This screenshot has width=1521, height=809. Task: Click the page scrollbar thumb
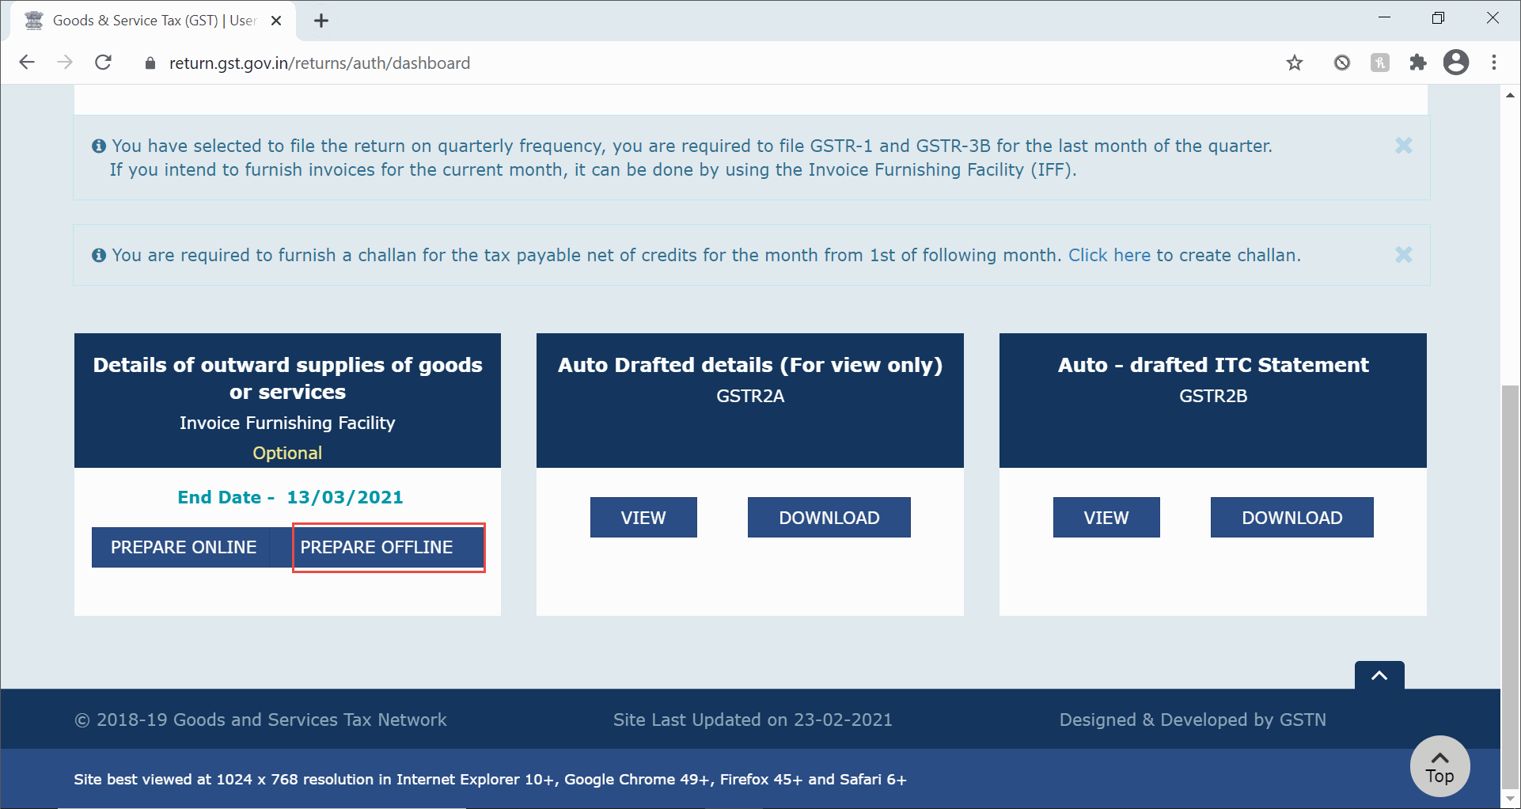(1510, 586)
